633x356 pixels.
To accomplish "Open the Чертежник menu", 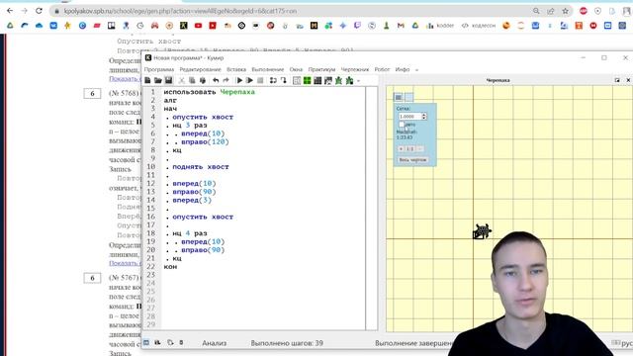I will click(x=355, y=69).
